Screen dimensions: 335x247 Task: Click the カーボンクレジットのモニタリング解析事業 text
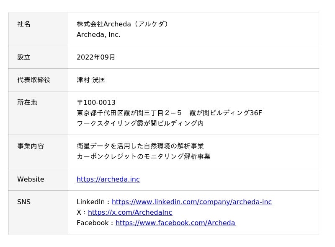[x=143, y=157]
